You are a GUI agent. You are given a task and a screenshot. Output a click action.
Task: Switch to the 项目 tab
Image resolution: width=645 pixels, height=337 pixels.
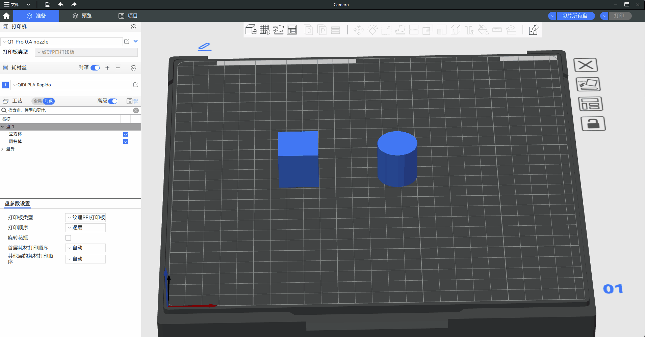pos(128,16)
